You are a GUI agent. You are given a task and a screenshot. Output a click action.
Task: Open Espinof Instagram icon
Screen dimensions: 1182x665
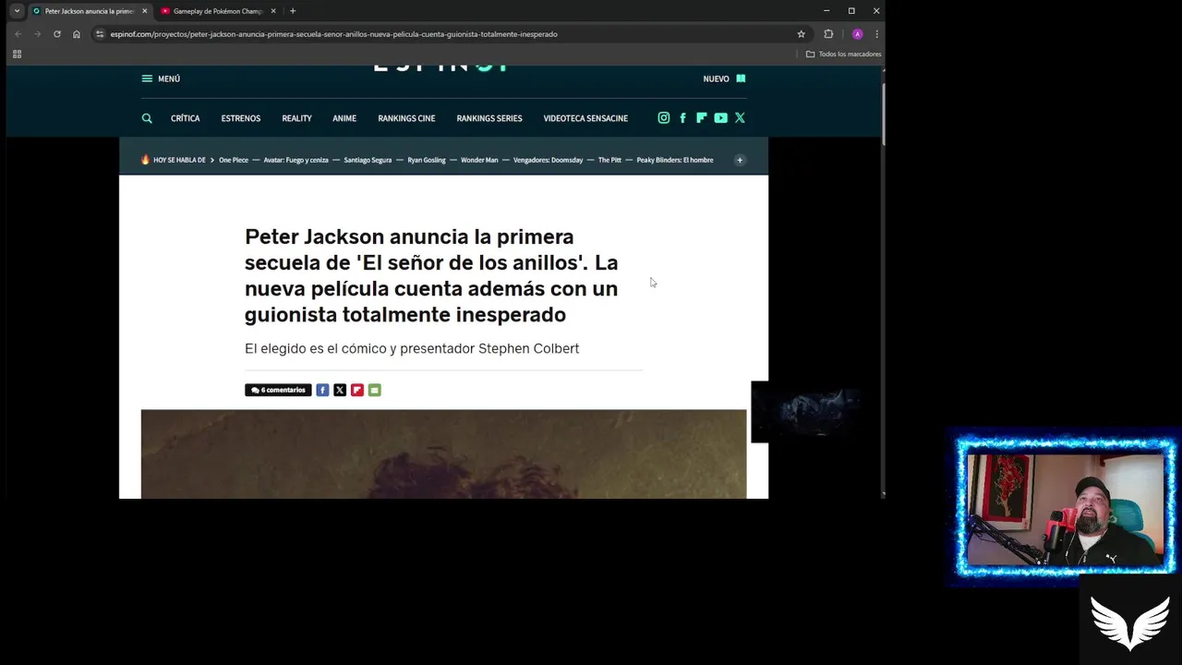point(663,117)
